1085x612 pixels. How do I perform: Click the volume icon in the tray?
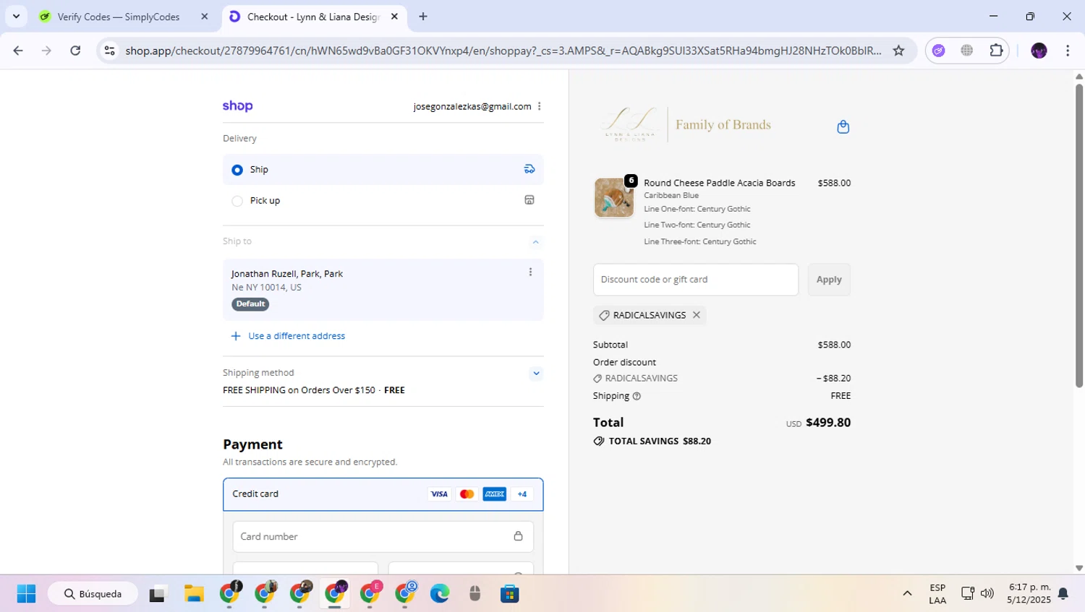pyautogui.click(x=987, y=594)
